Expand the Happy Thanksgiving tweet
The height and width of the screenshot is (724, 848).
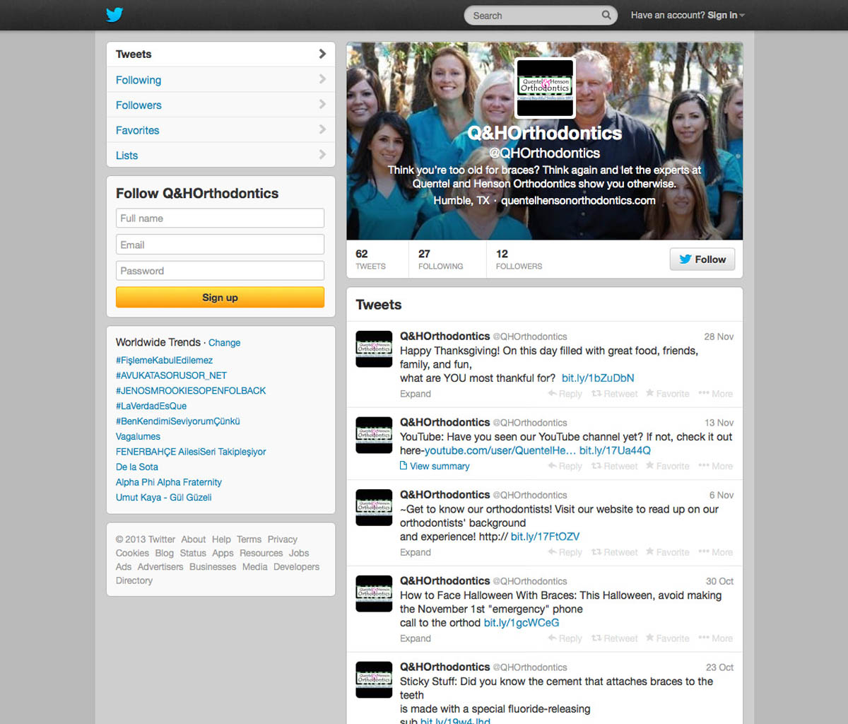415,394
